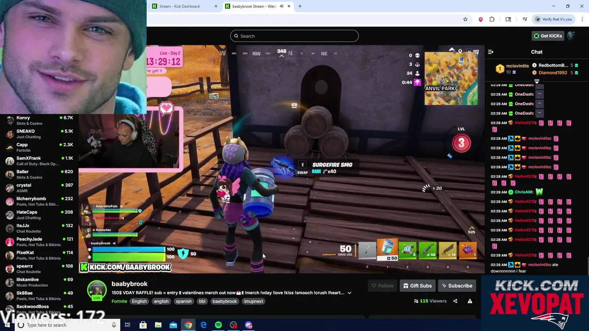Expand the stream title description chevron
Image resolution: width=589 pixels, height=331 pixels.
349,293
